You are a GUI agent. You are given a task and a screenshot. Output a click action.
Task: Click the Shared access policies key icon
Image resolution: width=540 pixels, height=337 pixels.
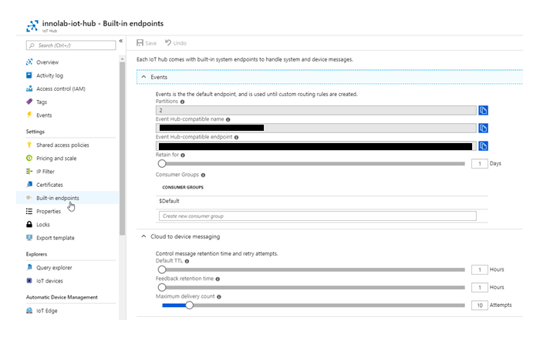(29, 145)
